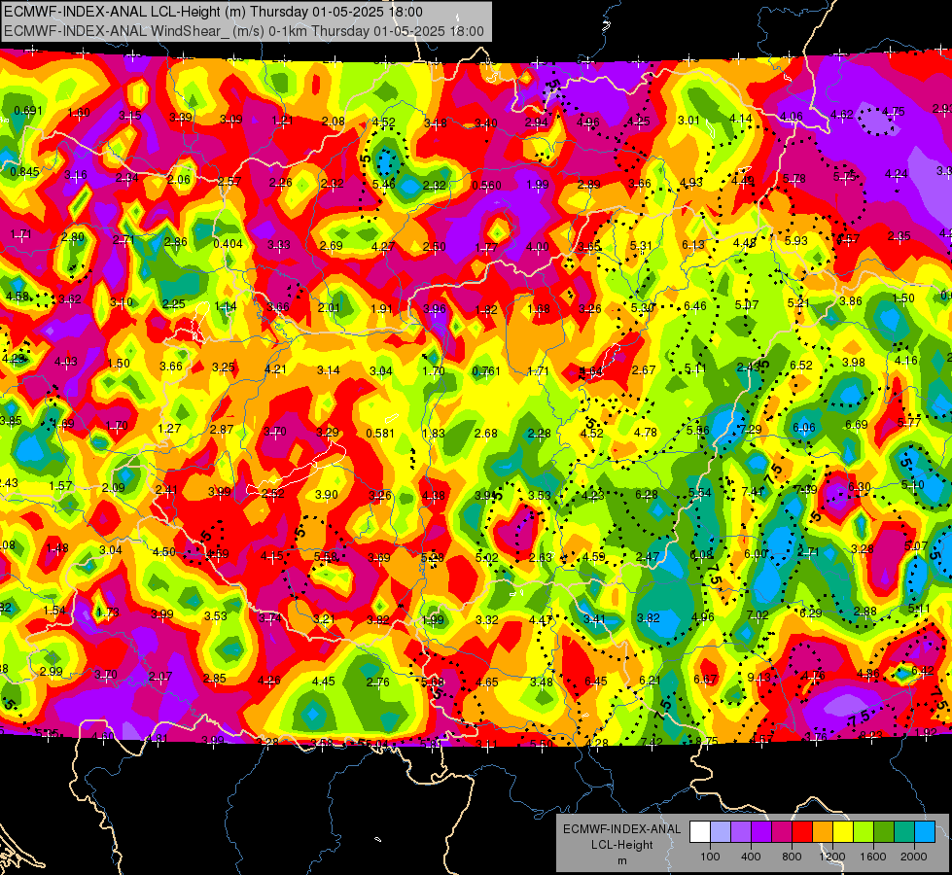Click the WindShear 0-1km title line

244,31
